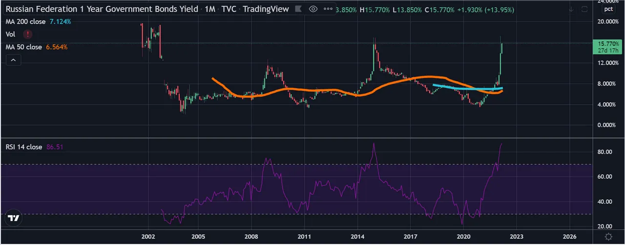Screen dimensions: 625x245
Task: Collapse the indicator legend chevron
Action: coord(13,60)
